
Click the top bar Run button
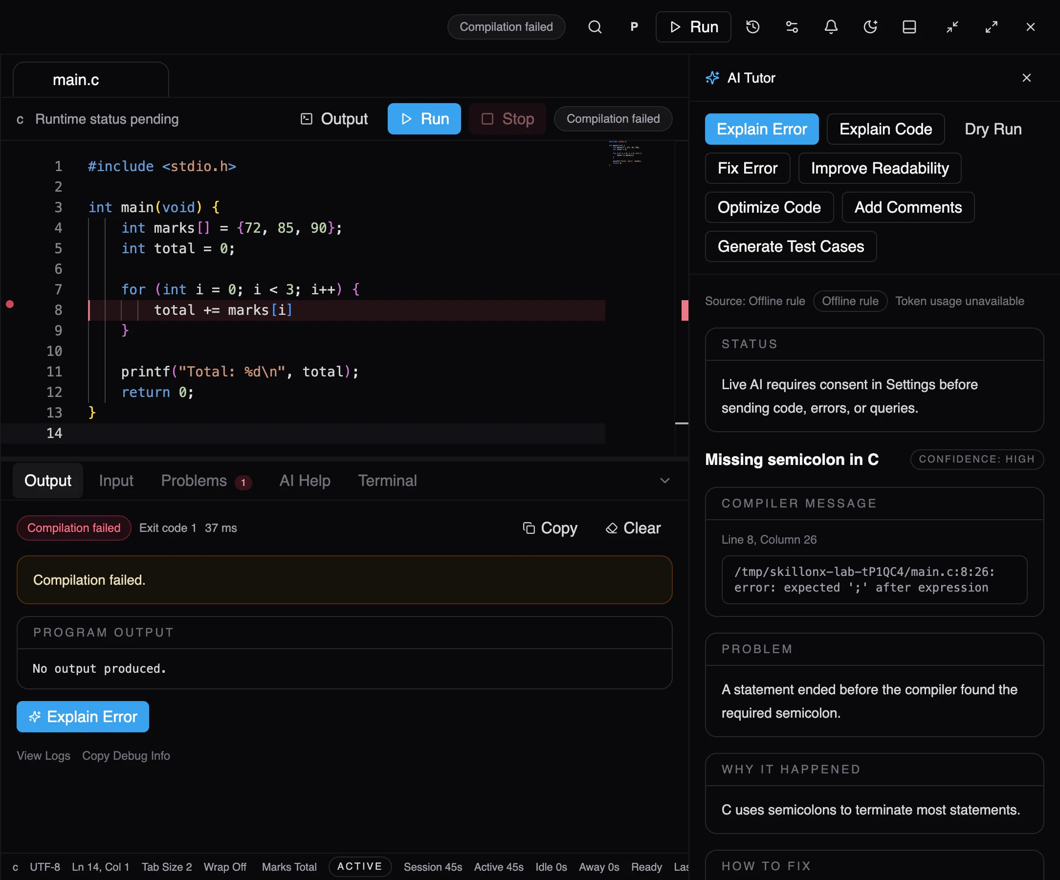pyautogui.click(x=693, y=27)
